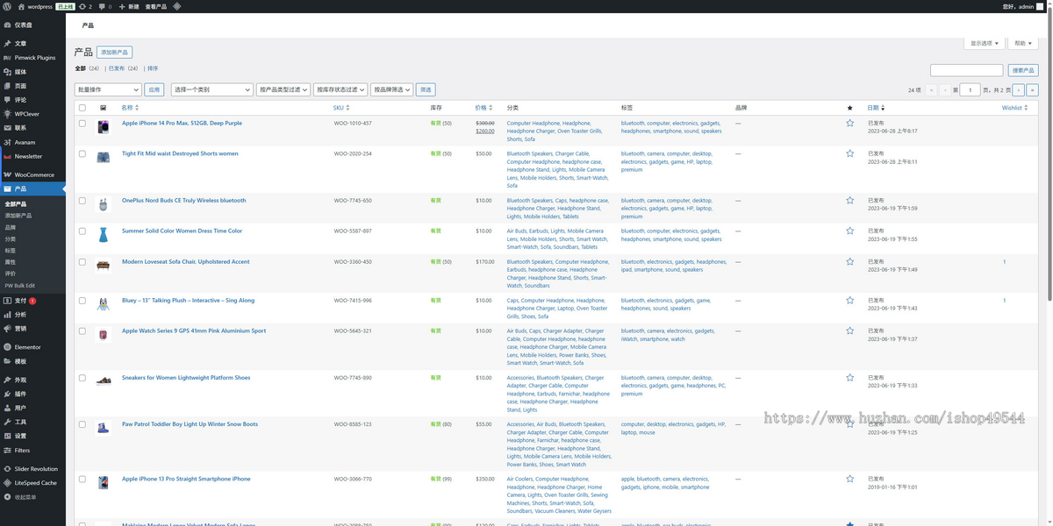Check the Bluey Talking Plush row
Viewport: 1053px width, 526px height.
coord(82,301)
